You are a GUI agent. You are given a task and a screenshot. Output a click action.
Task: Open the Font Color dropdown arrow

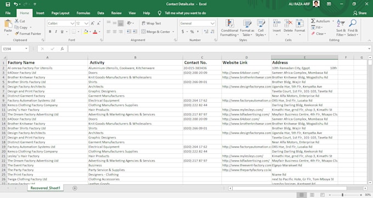(x=99, y=32)
